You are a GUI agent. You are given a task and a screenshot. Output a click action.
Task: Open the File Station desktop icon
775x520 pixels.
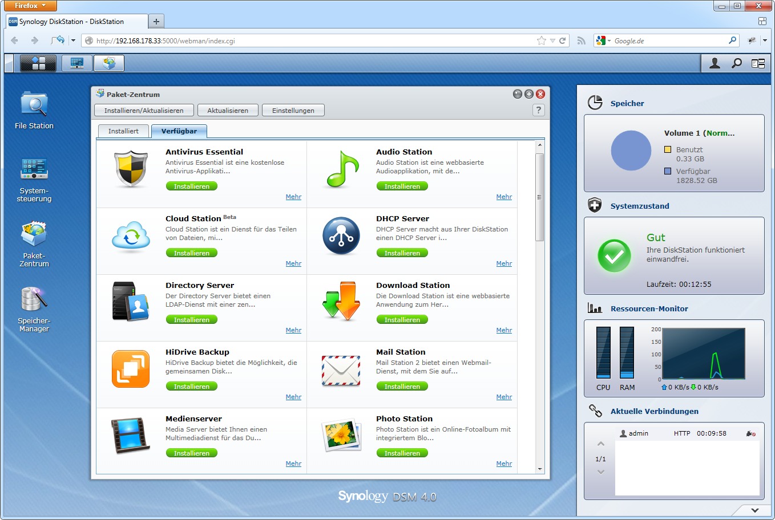(x=34, y=110)
